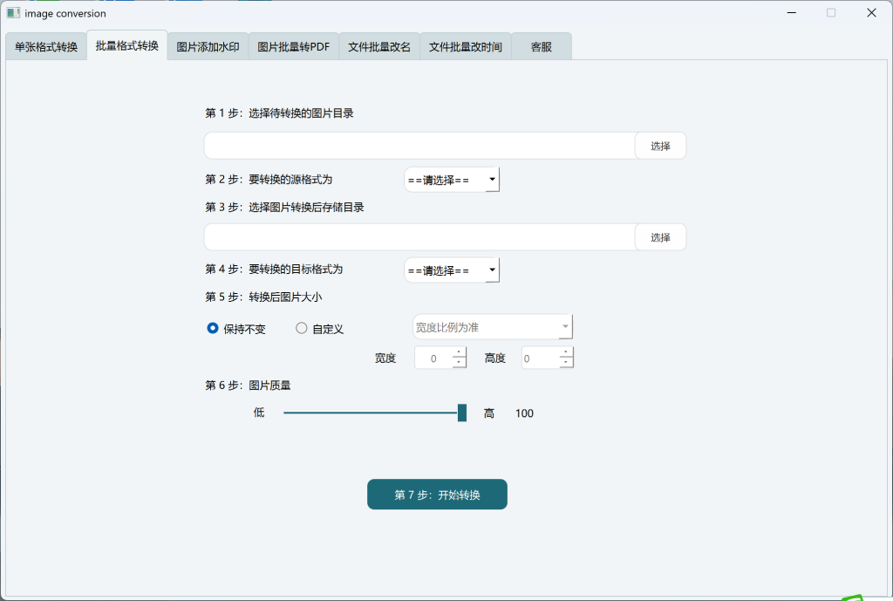The height and width of the screenshot is (601, 893).
Task: Increase 宽度 value with up arrow
Action: [459, 352]
